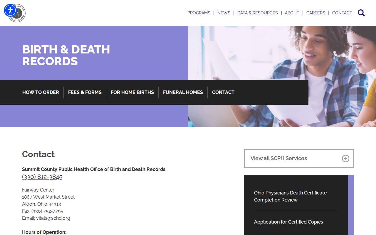Click View all SCPH Services button
The height and width of the screenshot is (235, 376).
point(299,158)
